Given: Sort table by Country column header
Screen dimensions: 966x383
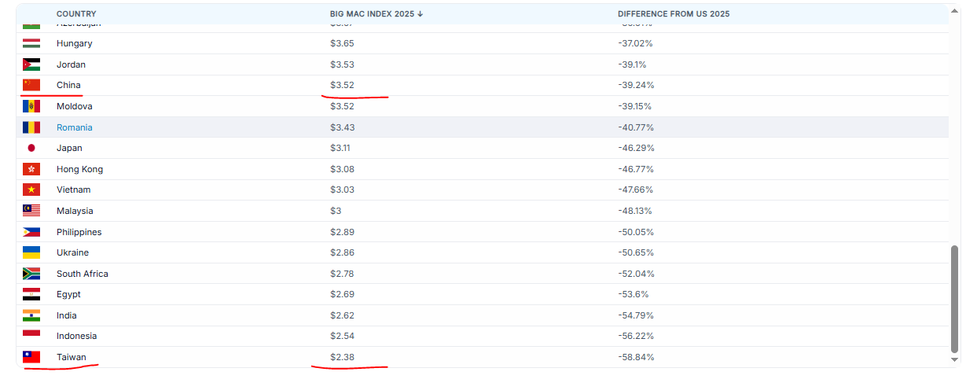Looking at the screenshot, I should [76, 14].
